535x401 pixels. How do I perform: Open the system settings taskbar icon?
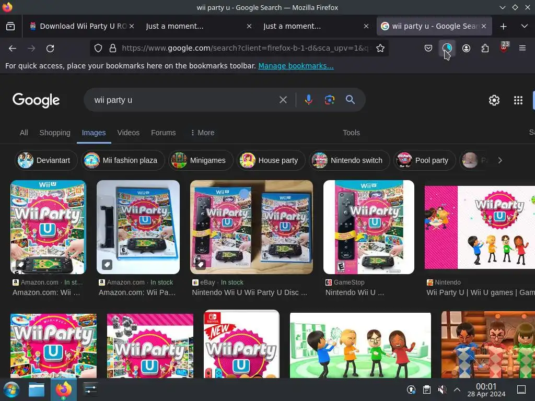[90, 390]
